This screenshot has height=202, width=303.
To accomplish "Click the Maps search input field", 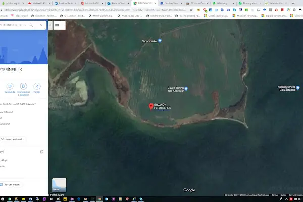I will 14,25.
